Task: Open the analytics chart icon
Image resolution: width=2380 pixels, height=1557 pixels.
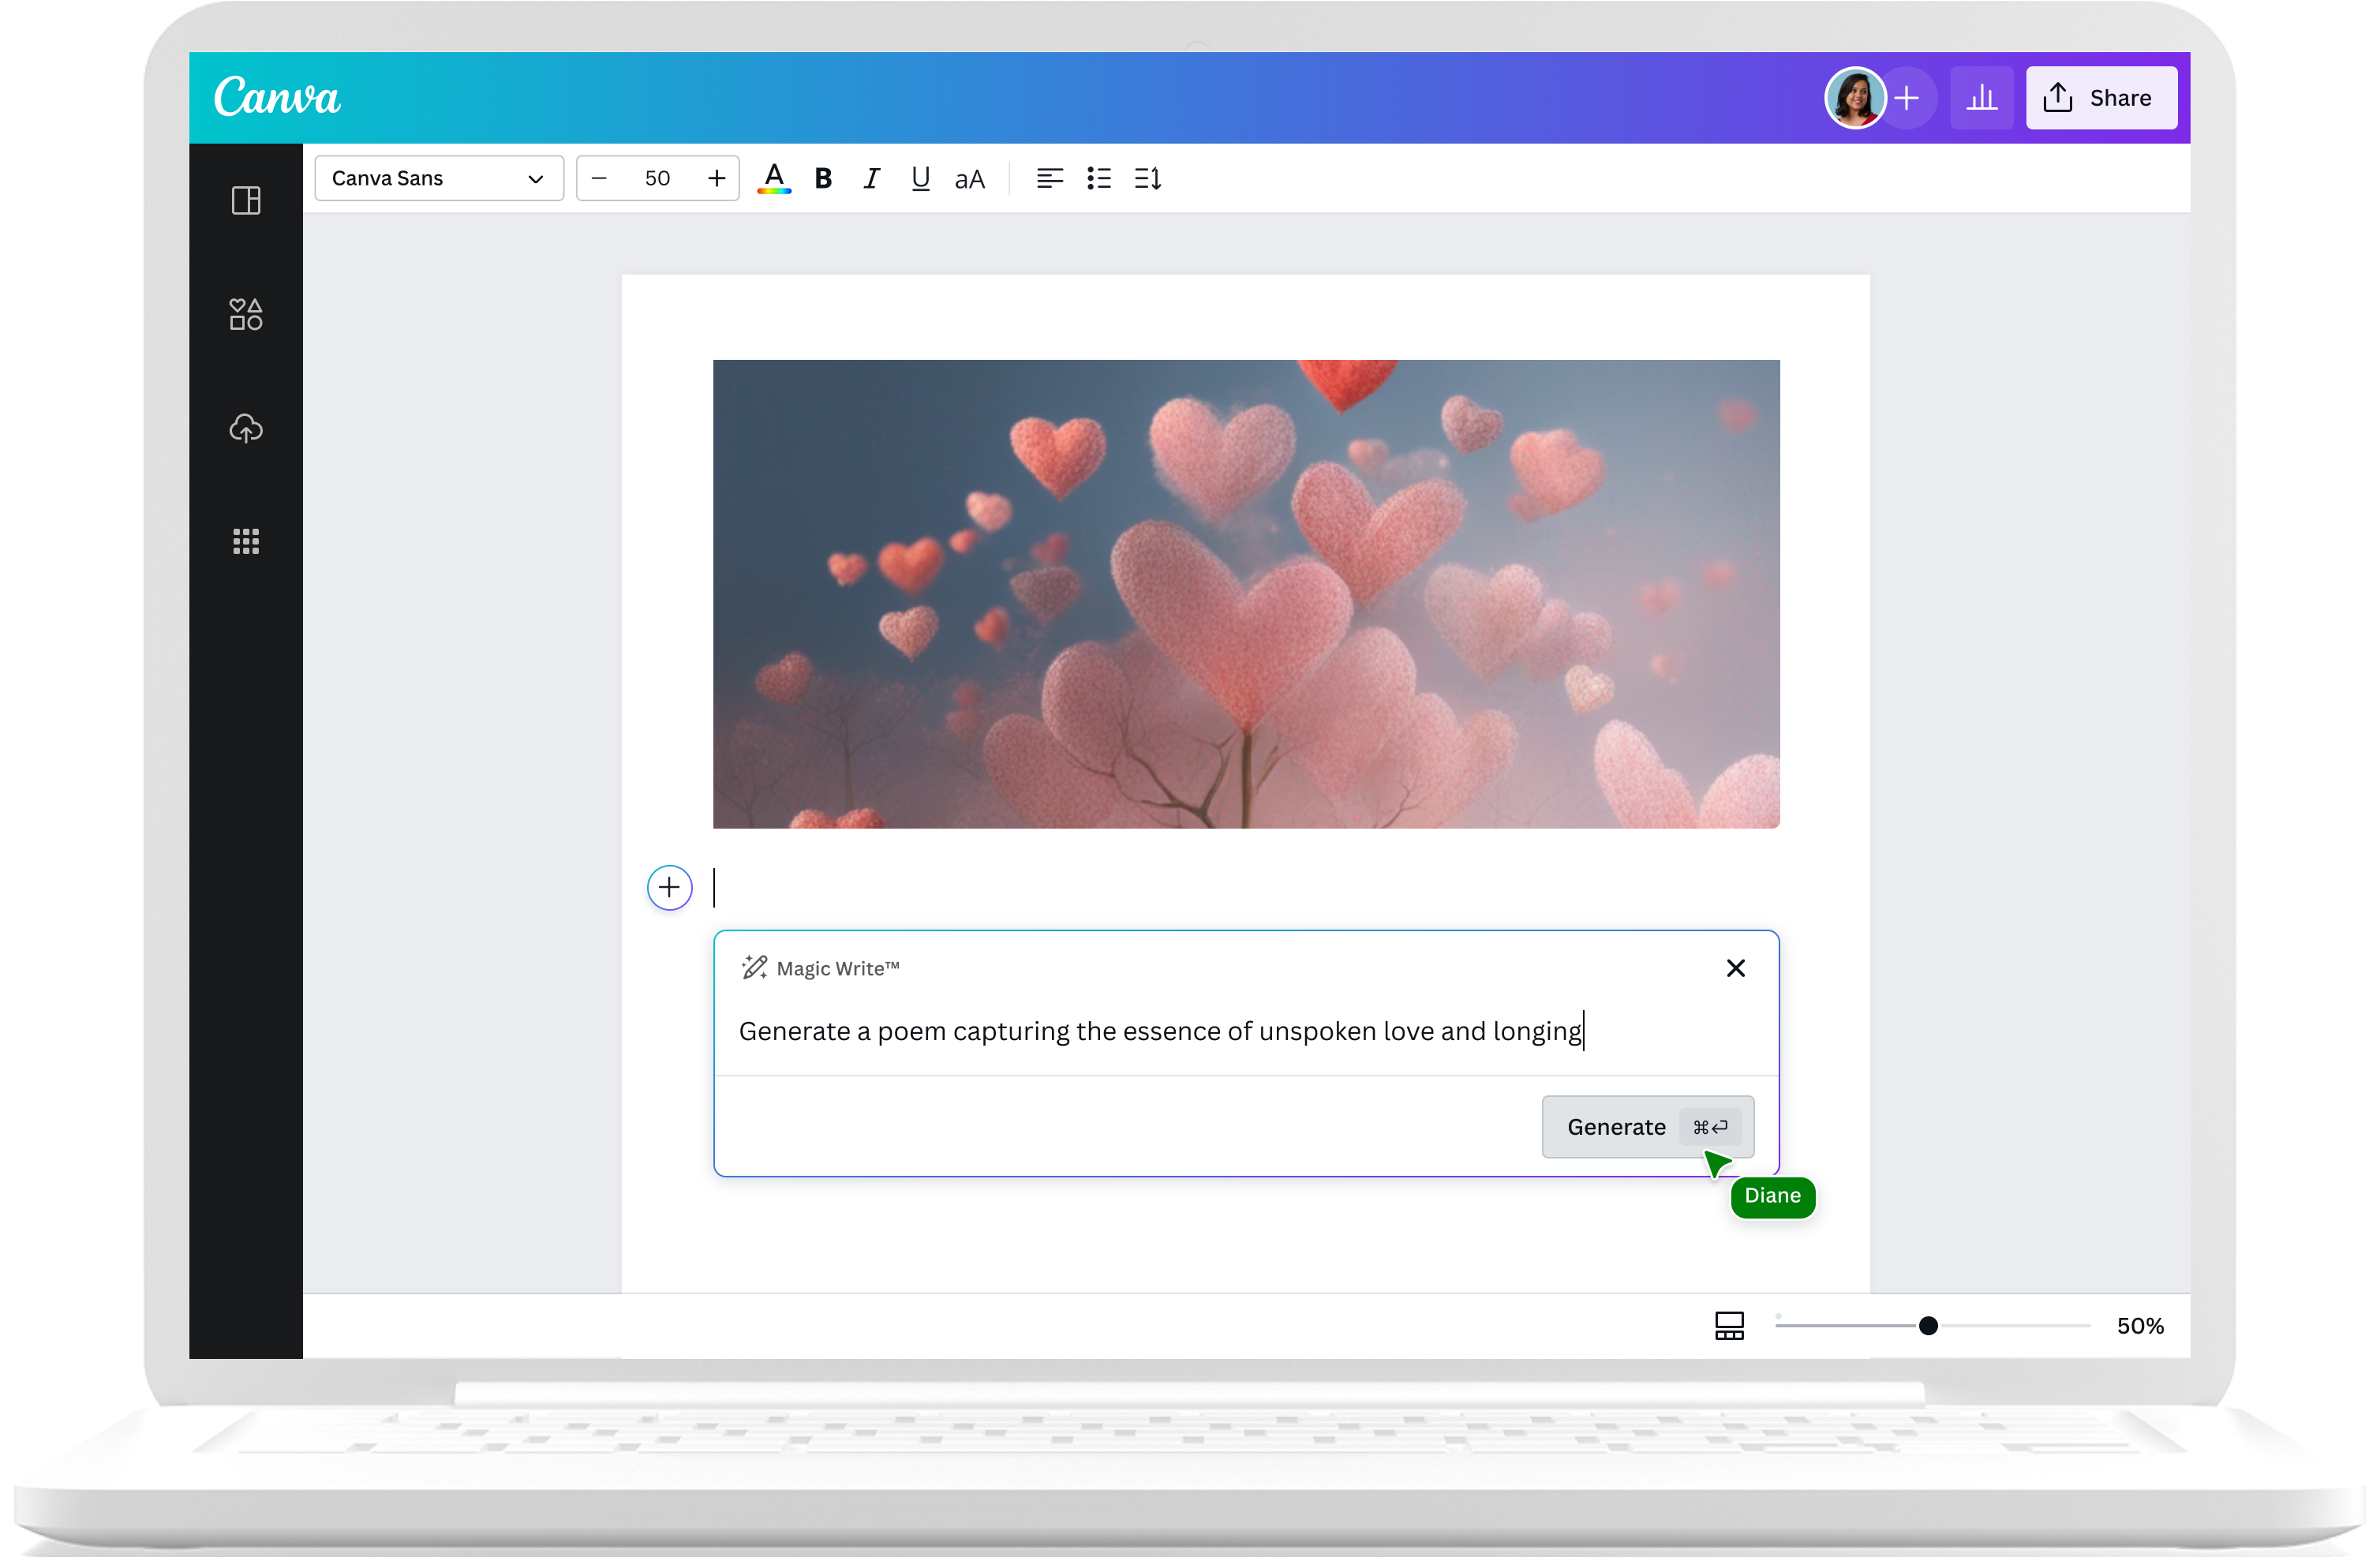Action: click(x=1981, y=98)
